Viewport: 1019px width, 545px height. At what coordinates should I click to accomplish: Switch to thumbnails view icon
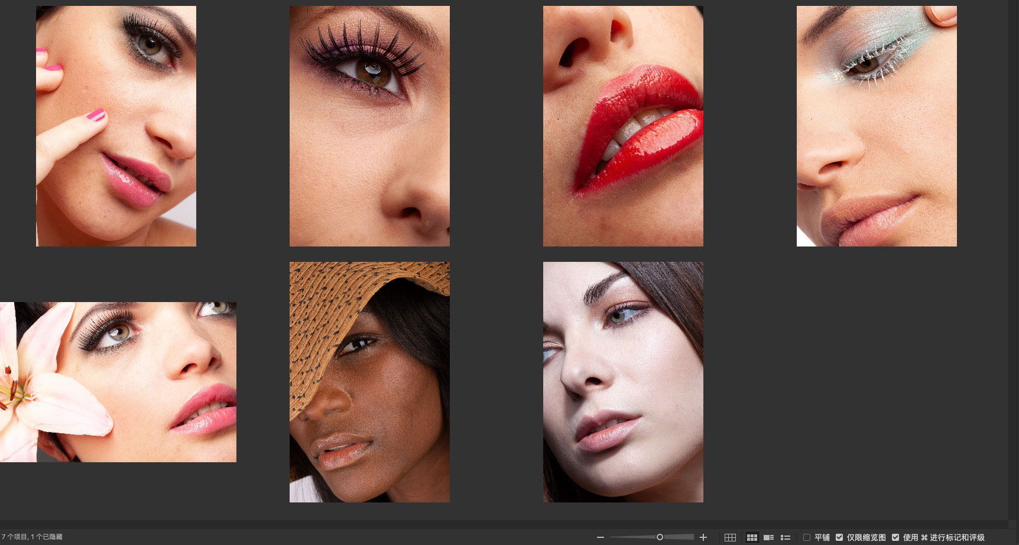click(752, 537)
